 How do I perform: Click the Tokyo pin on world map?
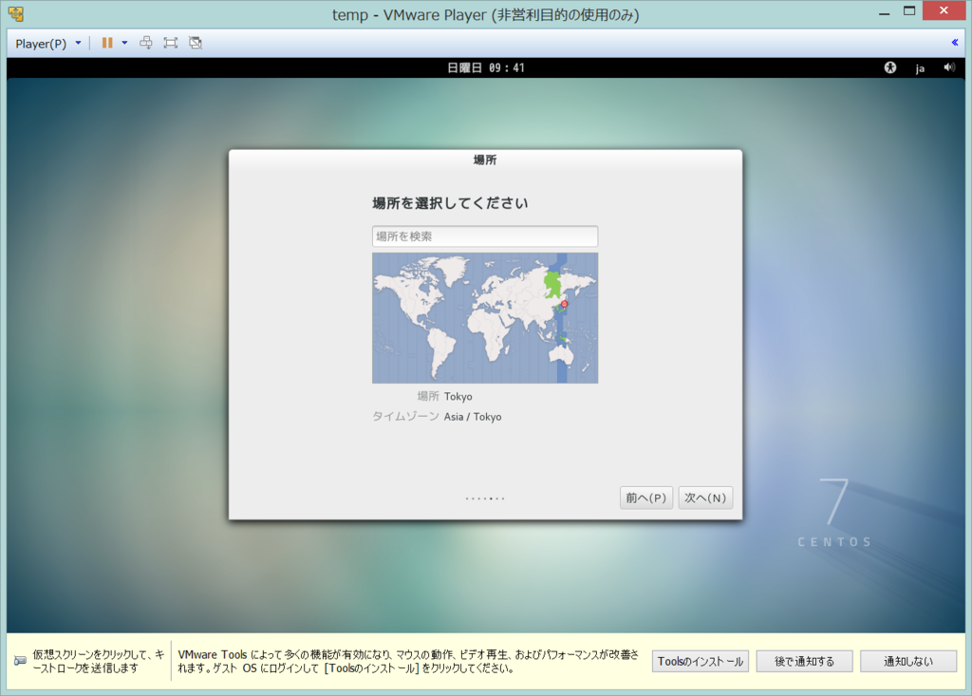564,304
